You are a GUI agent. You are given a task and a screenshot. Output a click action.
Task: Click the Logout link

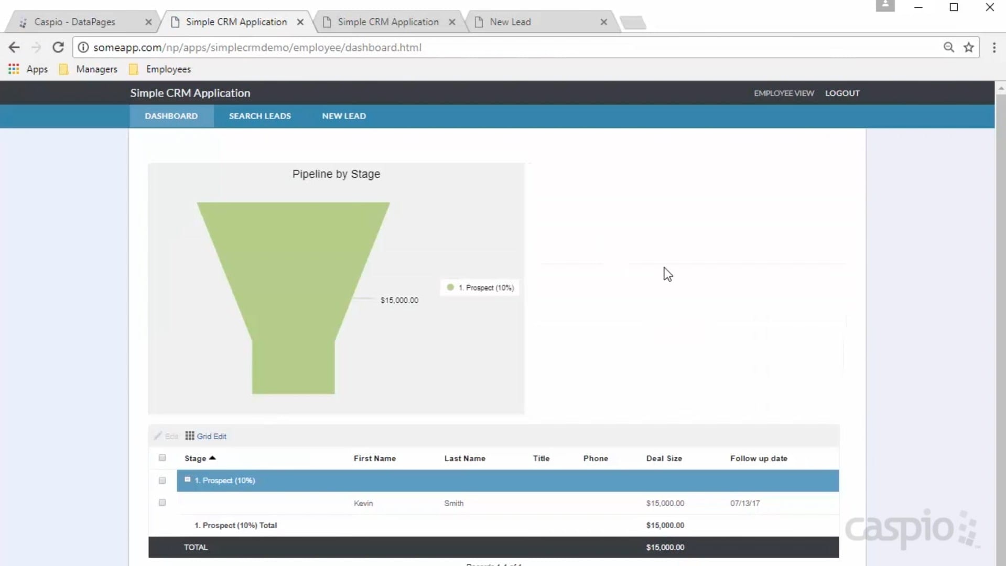pos(842,93)
